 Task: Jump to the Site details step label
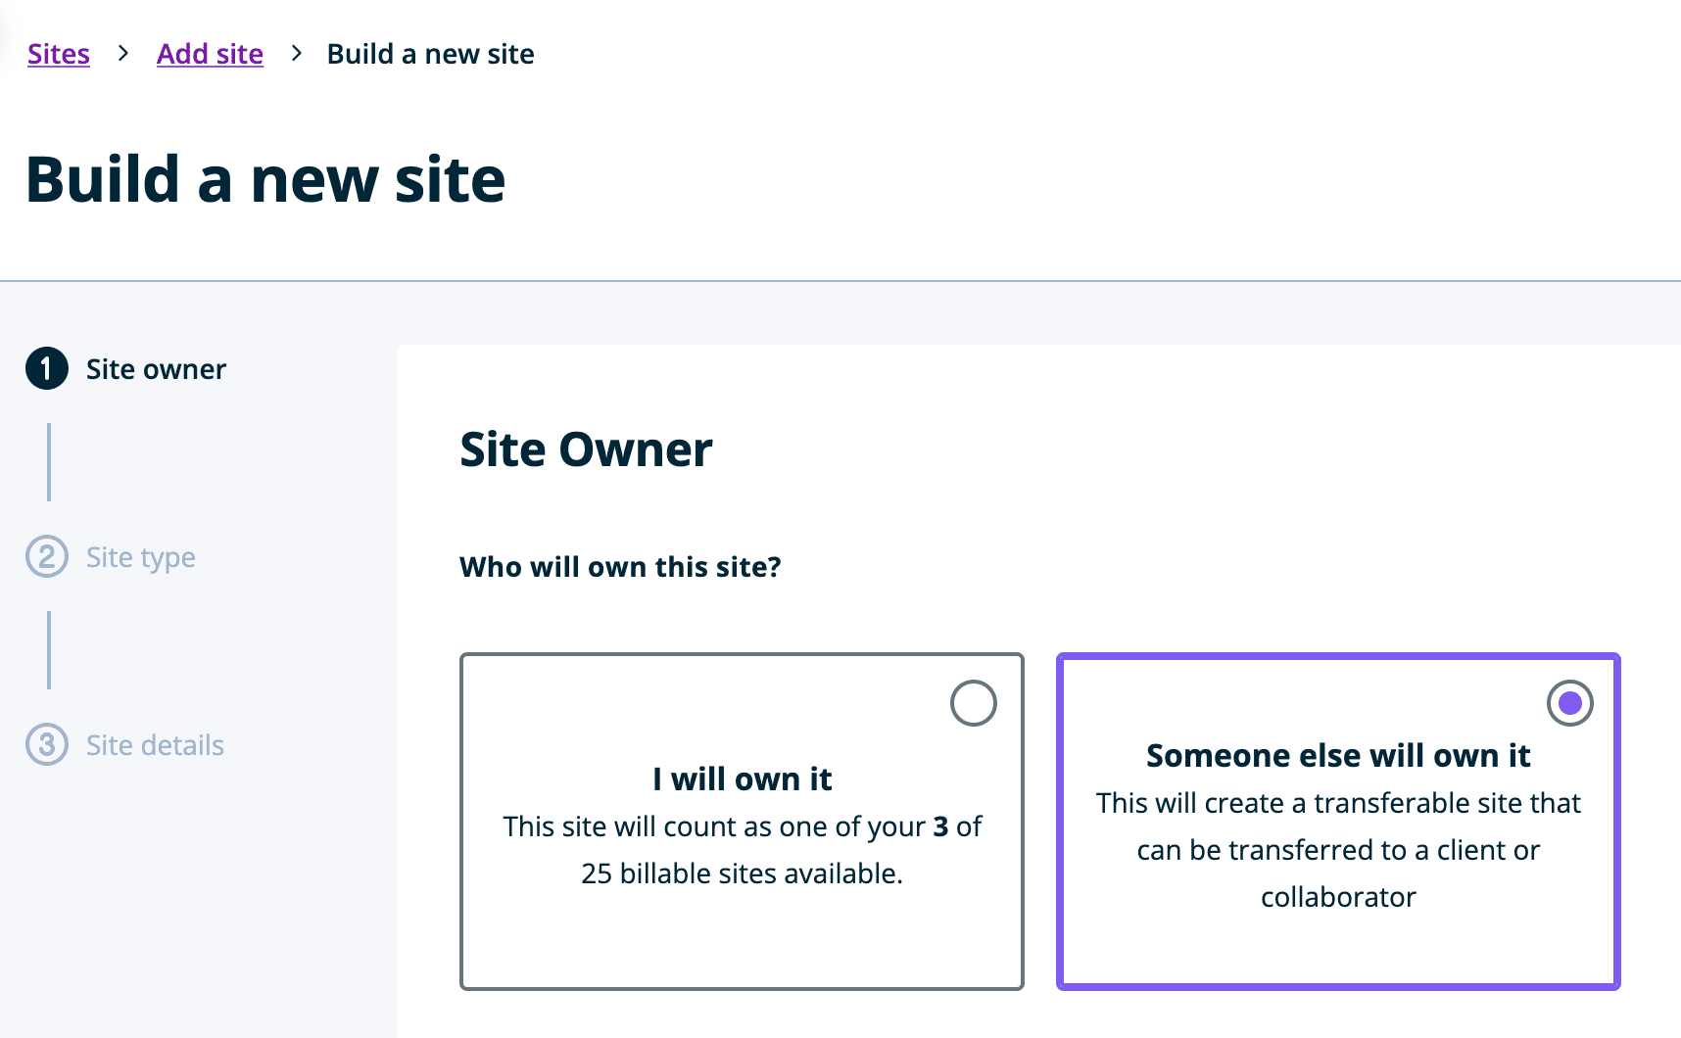(155, 745)
